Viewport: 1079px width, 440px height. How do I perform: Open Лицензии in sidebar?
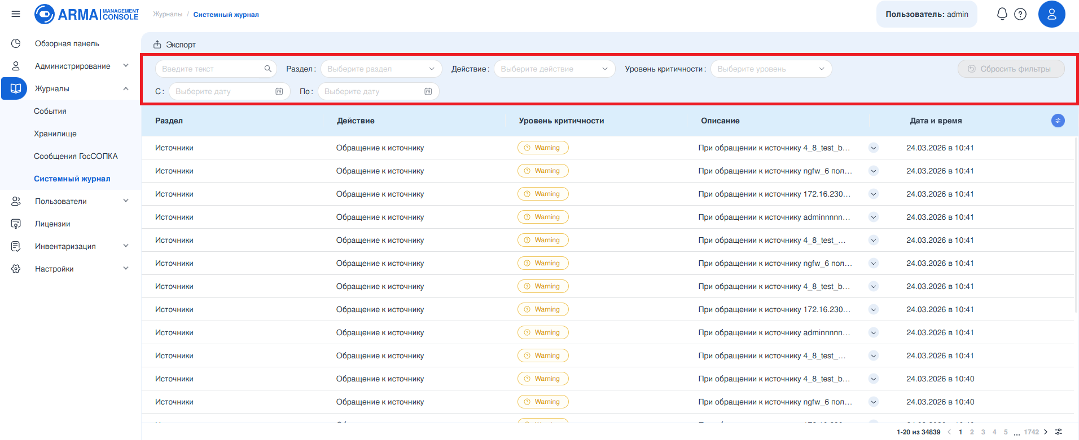click(x=52, y=224)
